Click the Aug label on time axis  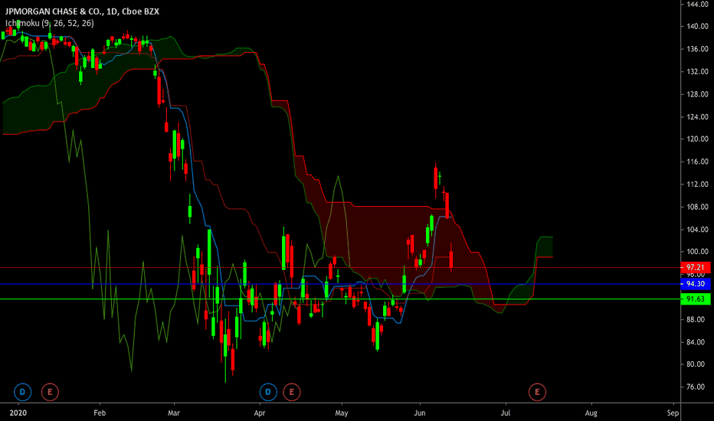coord(591,413)
